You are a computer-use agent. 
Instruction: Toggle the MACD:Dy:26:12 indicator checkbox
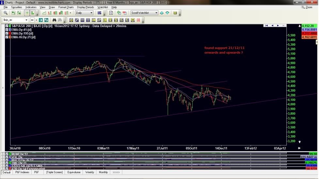[x=7, y=160]
